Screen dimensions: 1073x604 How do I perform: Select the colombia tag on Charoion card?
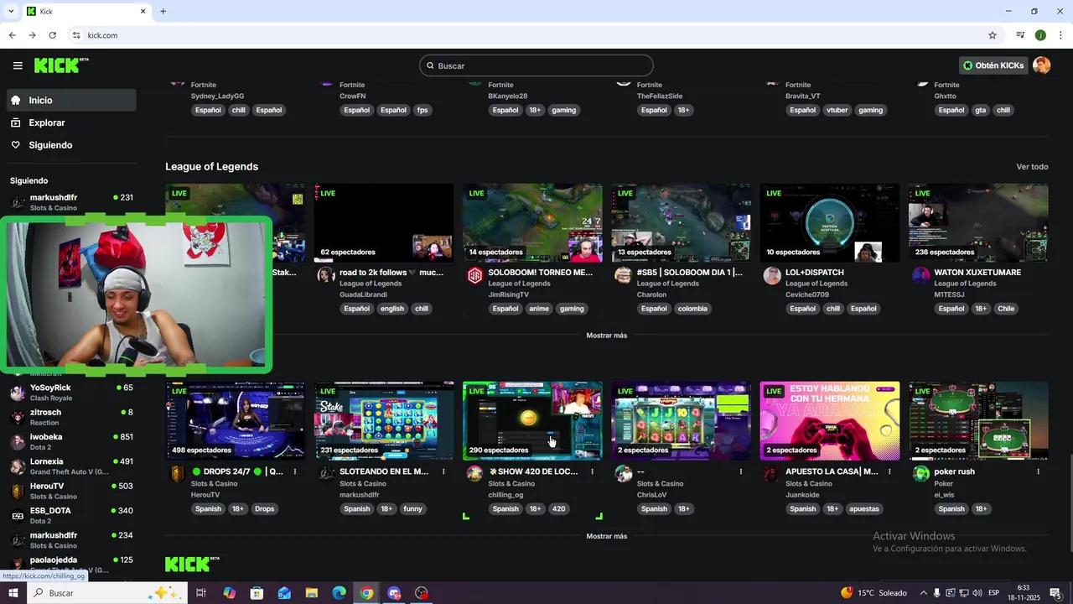tap(692, 309)
